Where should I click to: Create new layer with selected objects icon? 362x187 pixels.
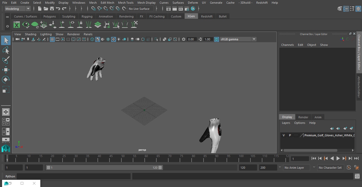352,128
